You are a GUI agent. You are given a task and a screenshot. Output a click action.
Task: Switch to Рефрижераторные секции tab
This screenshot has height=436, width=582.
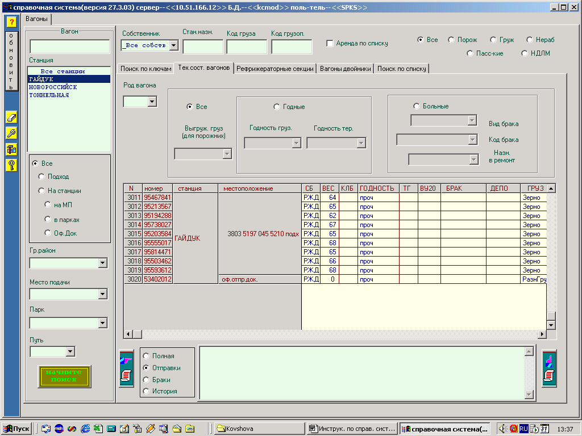[x=275, y=69]
